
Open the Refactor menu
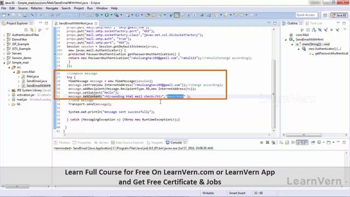(x=37, y=8)
